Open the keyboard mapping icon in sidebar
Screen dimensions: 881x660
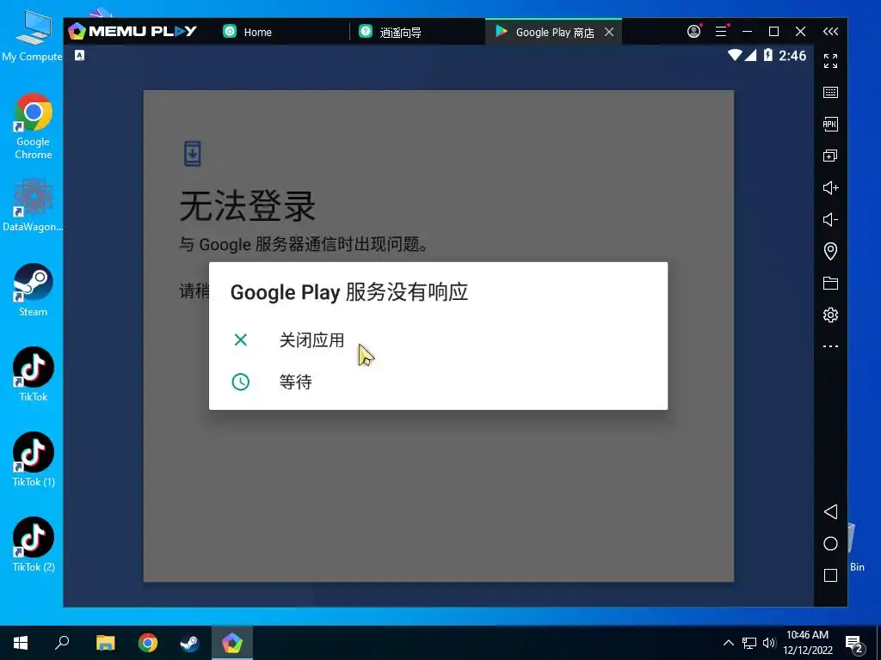pyautogui.click(x=830, y=93)
